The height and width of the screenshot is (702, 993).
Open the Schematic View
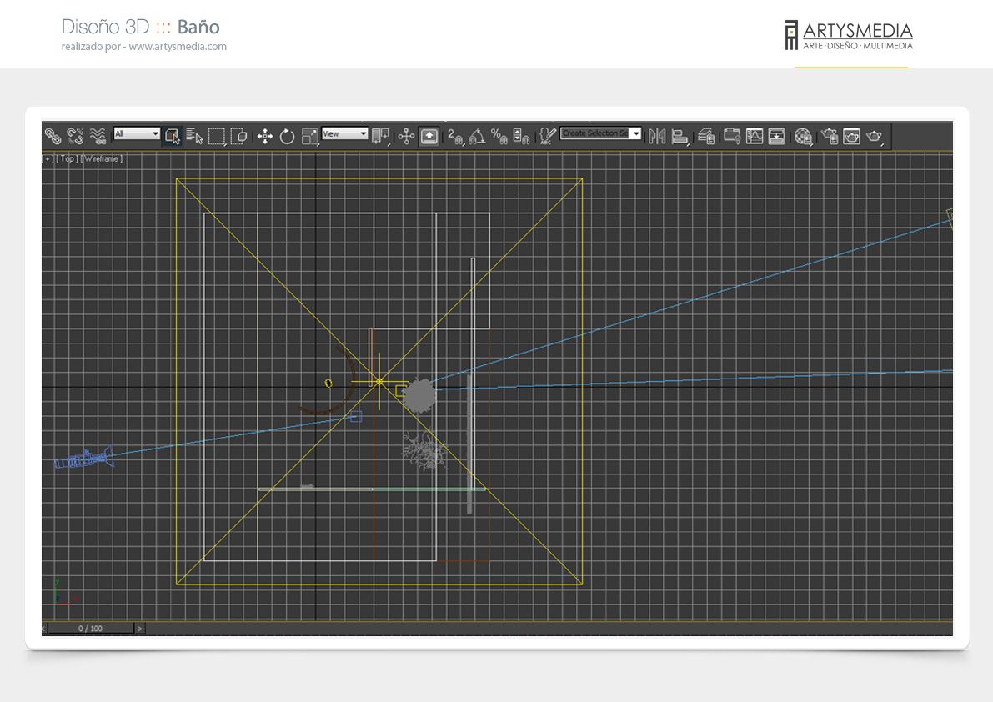[776, 136]
